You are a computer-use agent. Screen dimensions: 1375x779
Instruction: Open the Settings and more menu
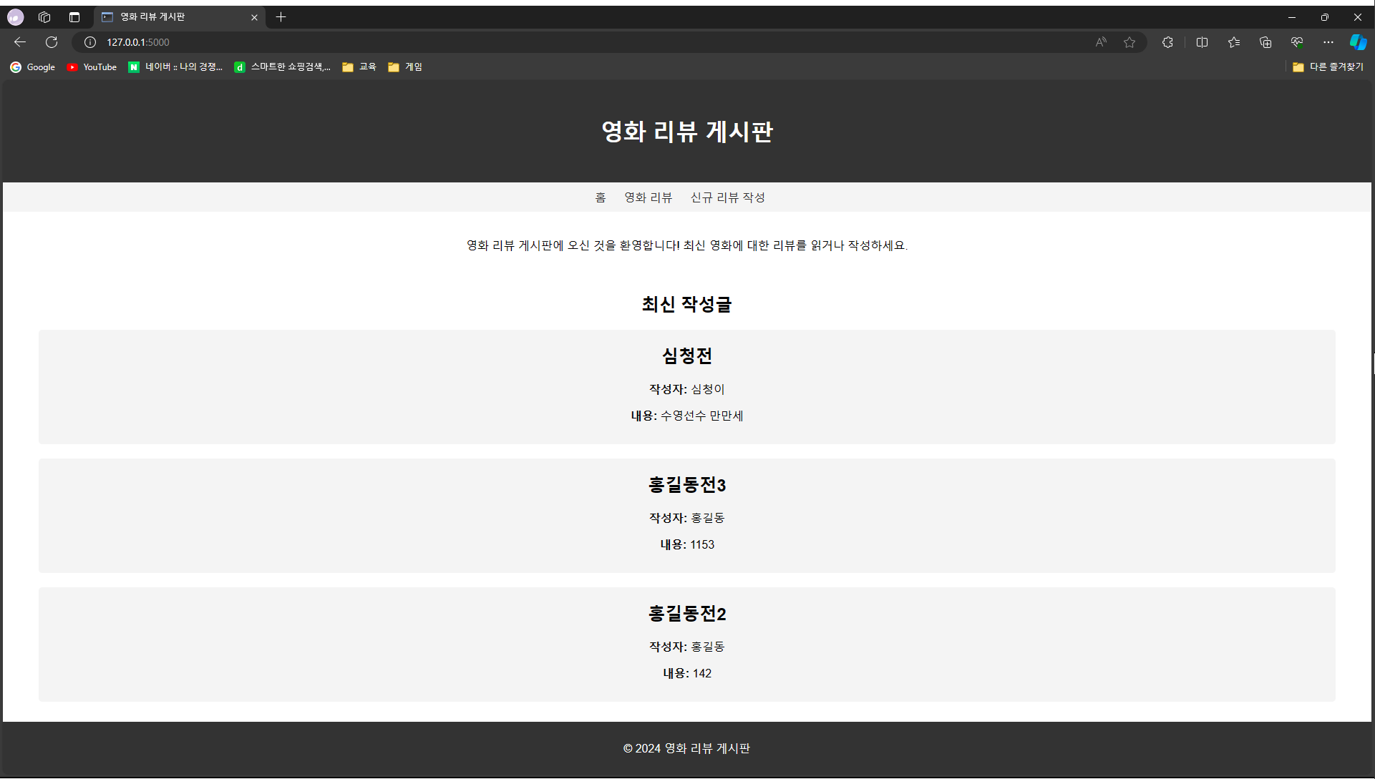[x=1328, y=42]
